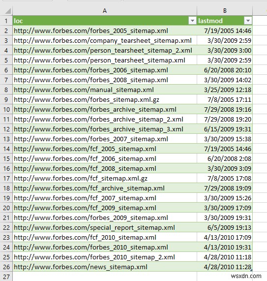Select lastmod value 4/28/2010 11:18
267x281 pixels.
225,257
